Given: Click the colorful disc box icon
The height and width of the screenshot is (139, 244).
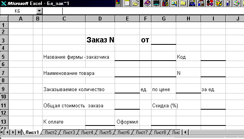Looking at the screenshot, I should (237, 3).
